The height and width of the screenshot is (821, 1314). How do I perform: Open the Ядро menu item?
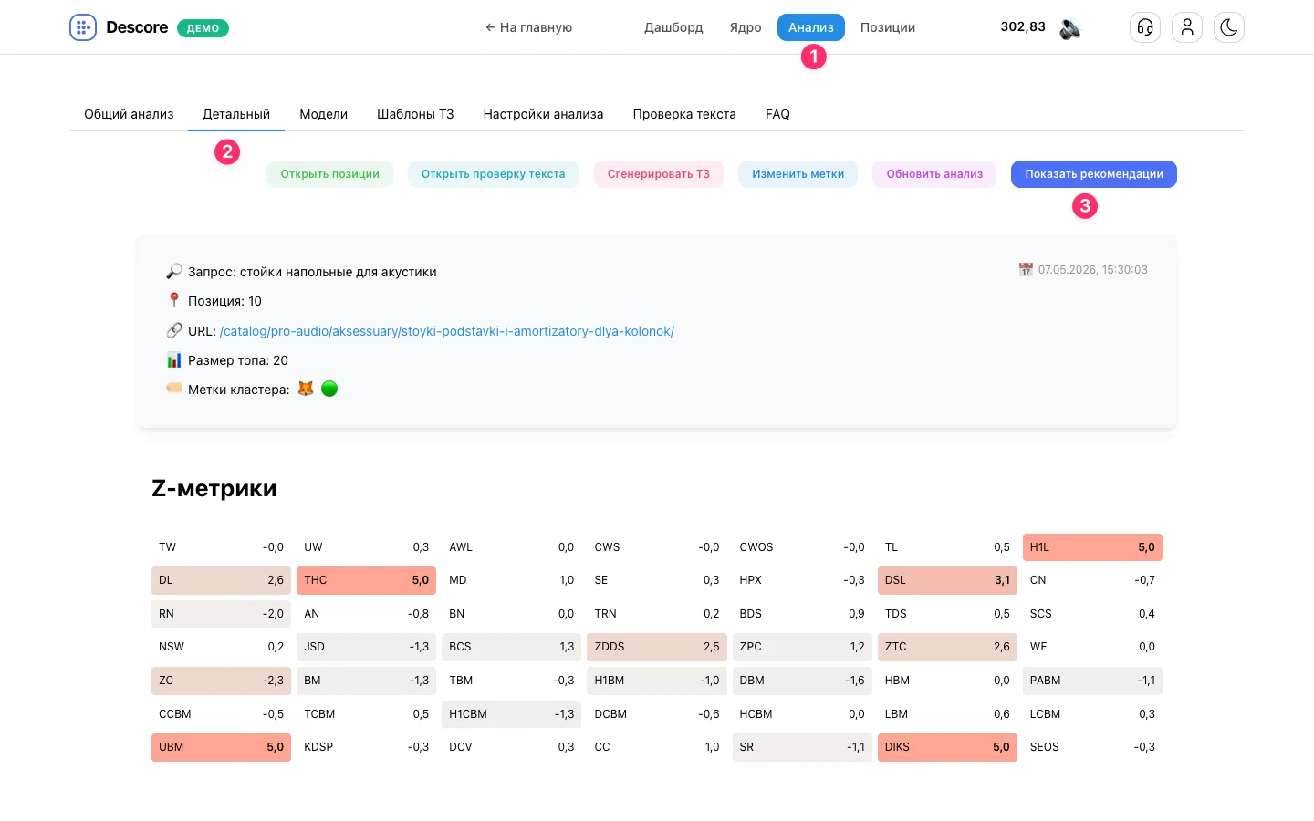tap(746, 27)
